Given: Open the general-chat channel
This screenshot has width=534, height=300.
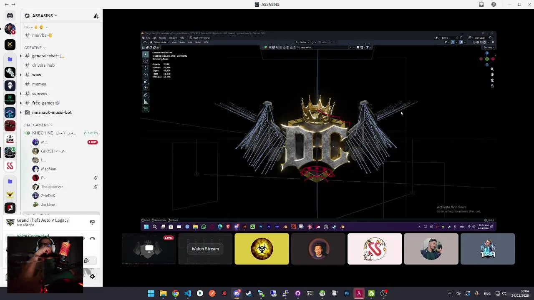Looking at the screenshot, I should pos(61,56).
